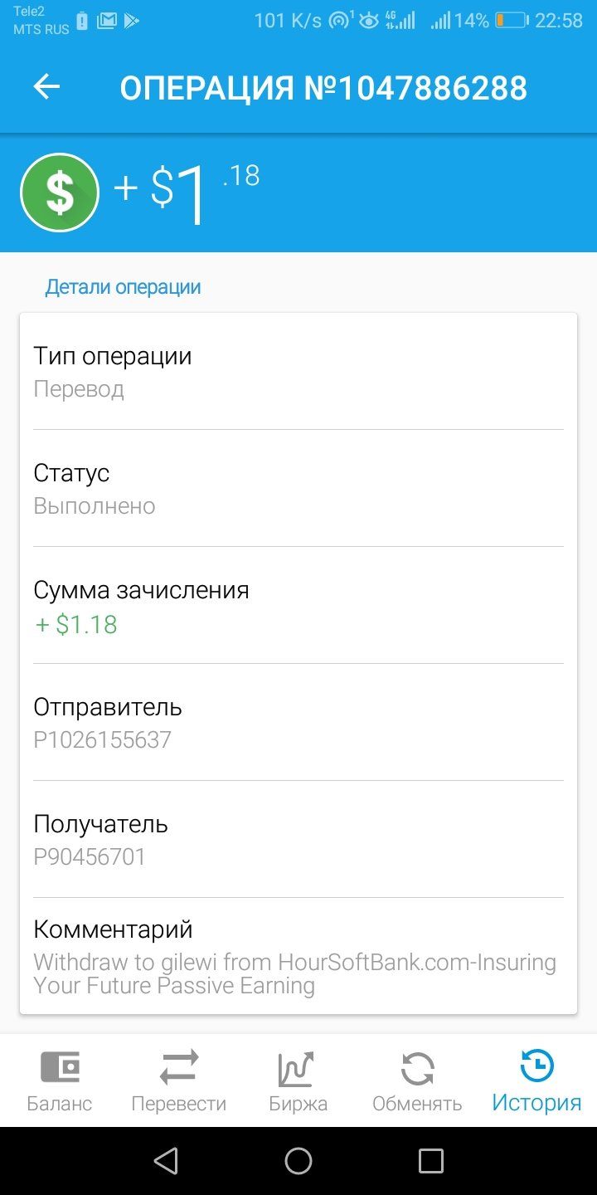Tap the battery indicator in status bar
The image size is (597, 1195).
(x=512, y=21)
